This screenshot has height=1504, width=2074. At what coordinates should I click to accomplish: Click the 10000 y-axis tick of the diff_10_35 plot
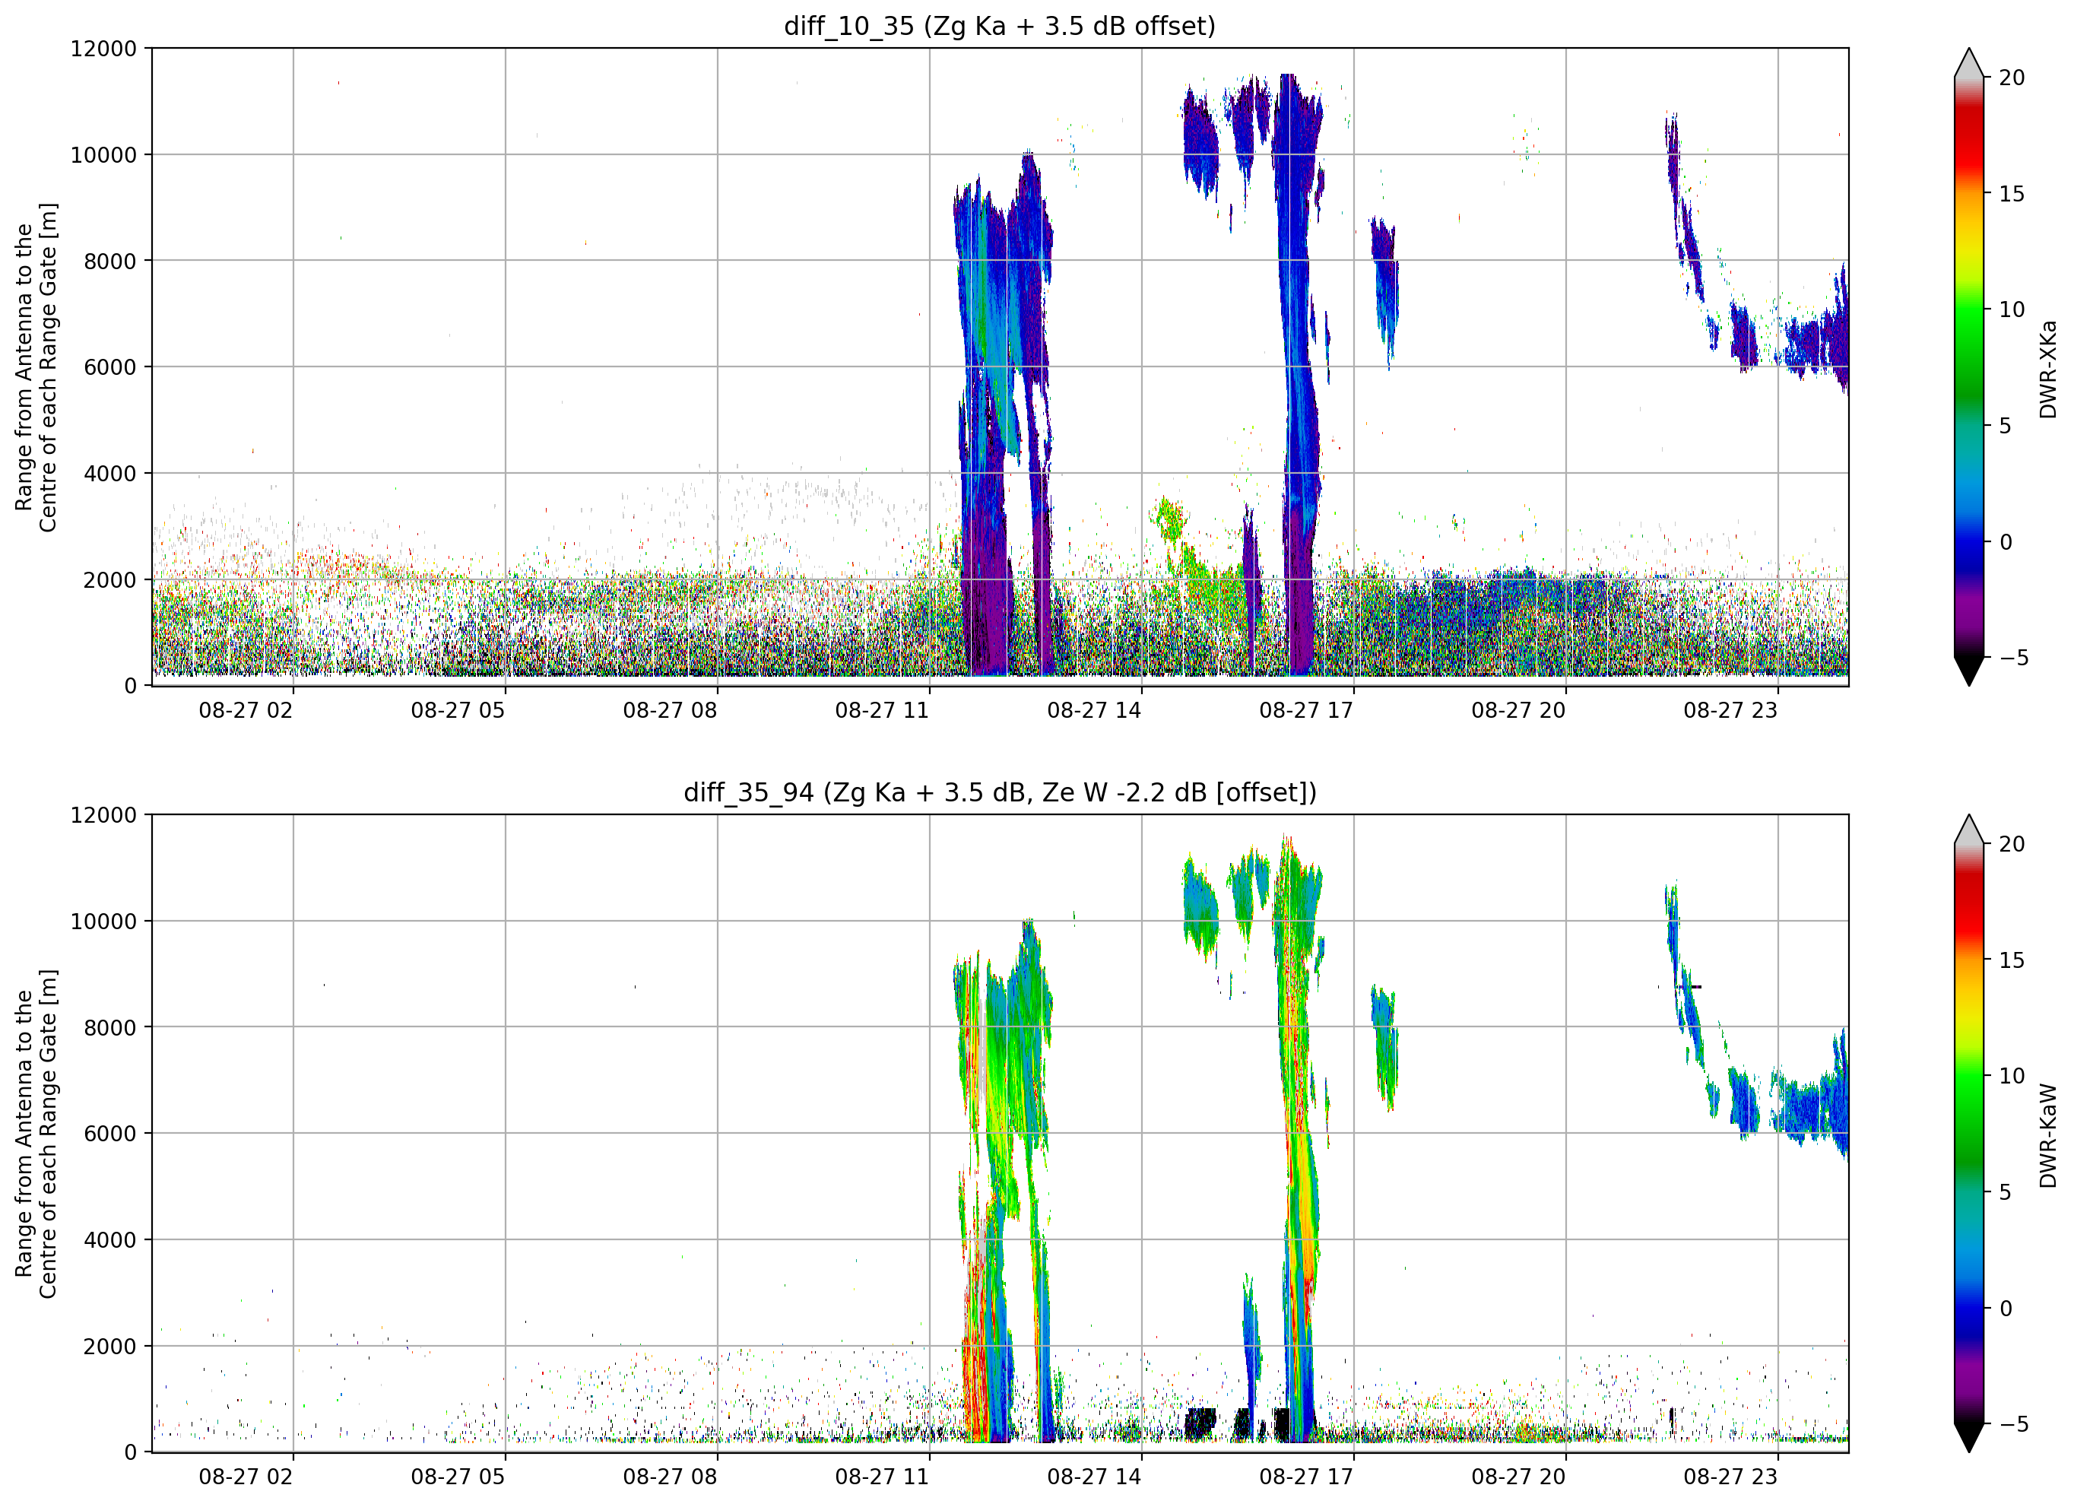pos(103,154)
